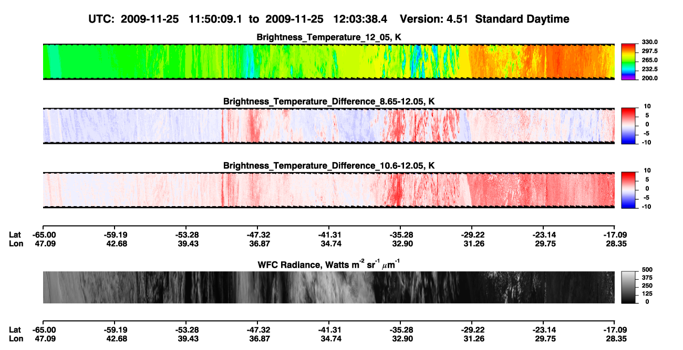Image resolution: width=683 pixels, height=350 pixels.
Task: Select the 10.6-12.05 difference image strip
Action: [x=329, y=190]
